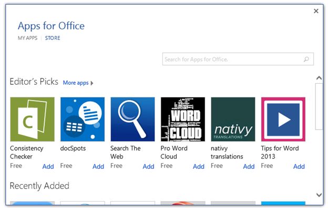328x208 pixels.
Task: Click the Editor's Picks heading
Action: point(34,82)
